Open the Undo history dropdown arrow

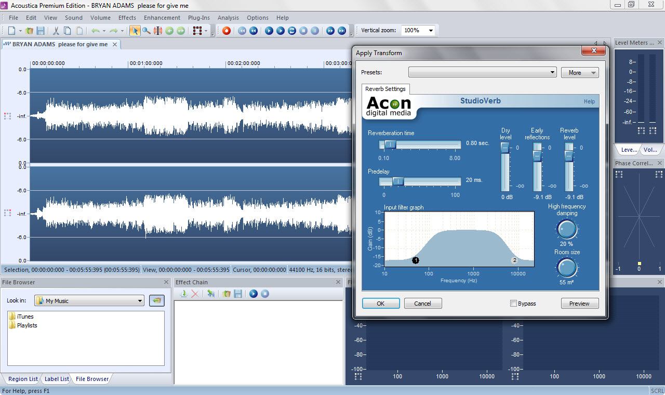104,31
